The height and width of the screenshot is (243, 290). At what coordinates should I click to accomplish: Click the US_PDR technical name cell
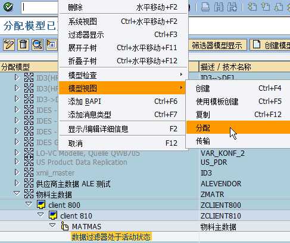(x=214, y=162)
